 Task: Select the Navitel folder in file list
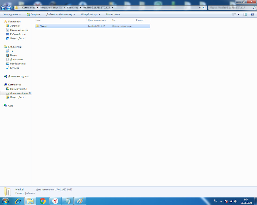pos(92,26)
